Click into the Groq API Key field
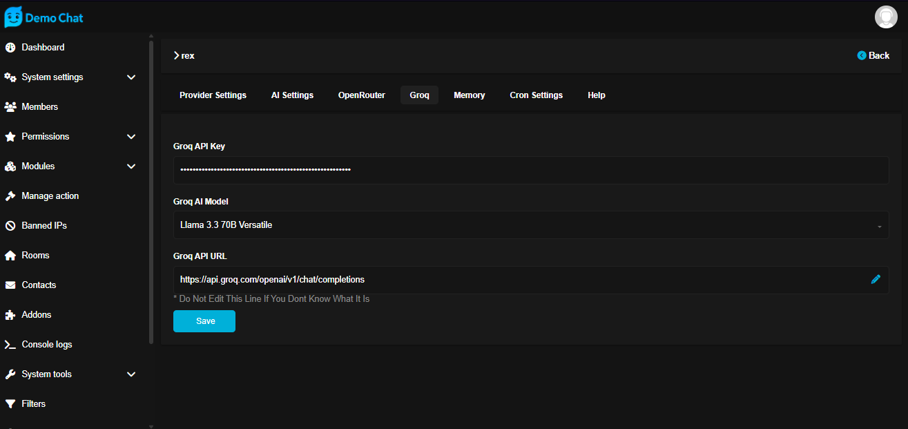908x429 pixels. 530,170
